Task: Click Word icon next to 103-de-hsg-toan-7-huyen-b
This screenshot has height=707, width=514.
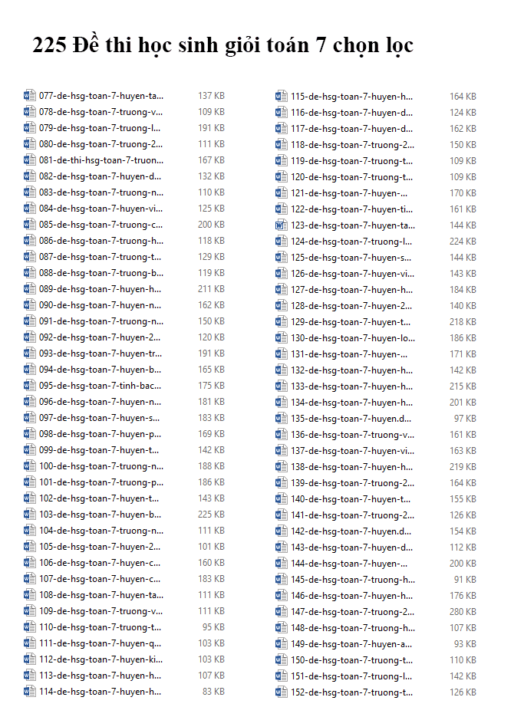Action: point(30,515)
